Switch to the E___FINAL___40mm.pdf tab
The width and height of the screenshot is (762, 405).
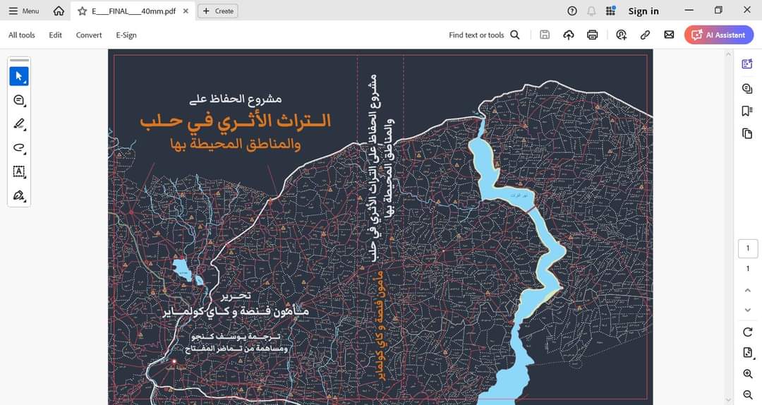pyautogui.click(x=133, y=11)
